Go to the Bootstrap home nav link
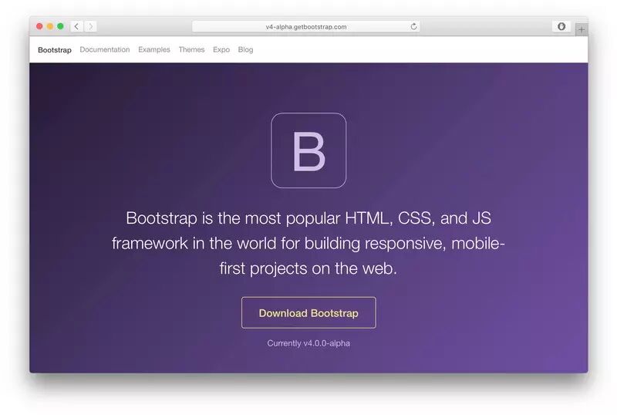The width and height of the screenshot is (617, 415). pyautogui.click(x=55, y=50)
